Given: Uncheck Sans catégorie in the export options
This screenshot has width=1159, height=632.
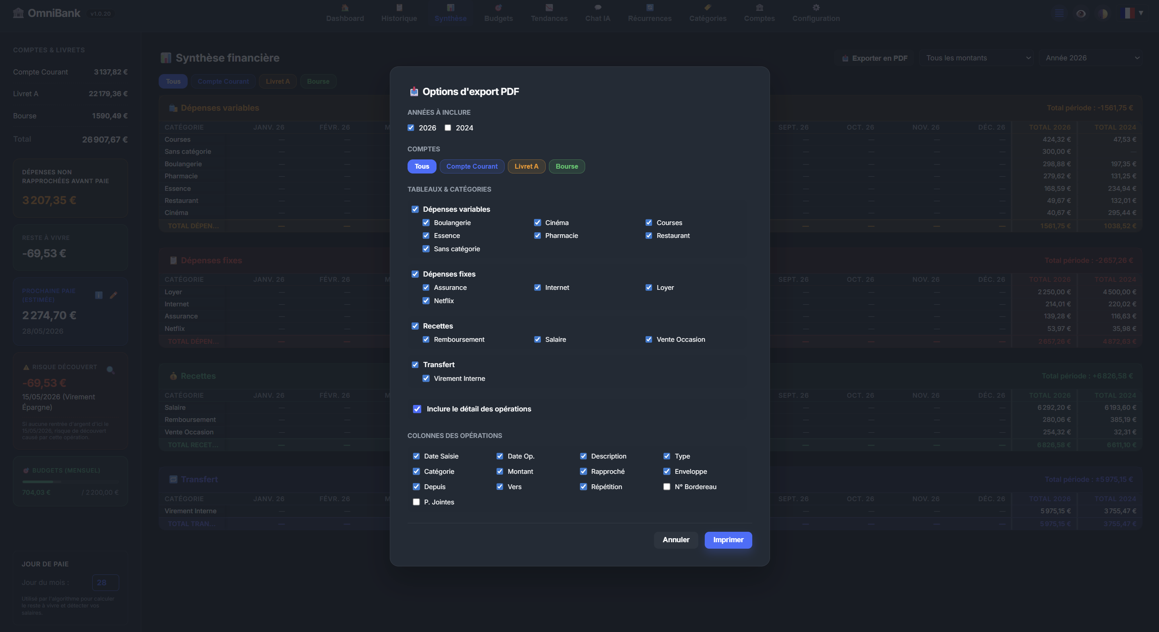Looking at the screenshot, I should tap(426, 249).
